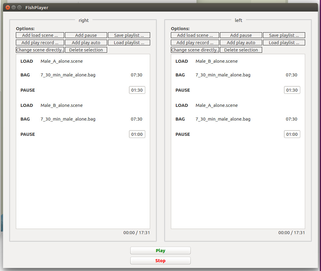Image resolution: width=321 pixels, height=271 pixels.
Task: Click first PAUSE label in right playlist
Action: point(28,90)
